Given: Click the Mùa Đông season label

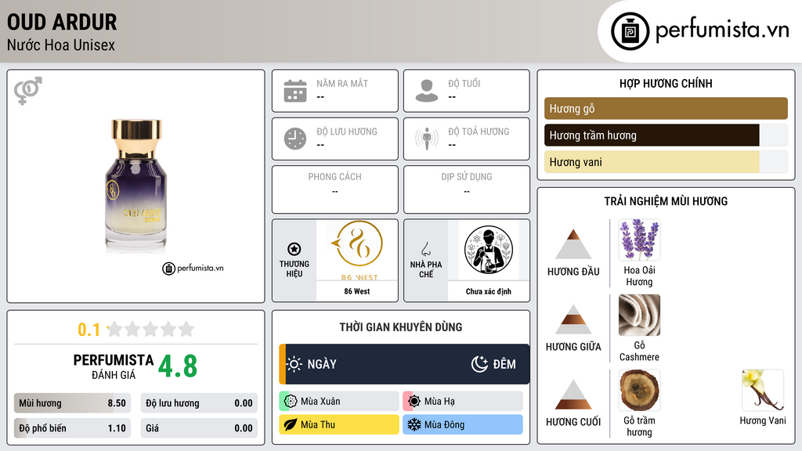Looking at the screenshot, I should pyautogui.click(x=445, y=424).
